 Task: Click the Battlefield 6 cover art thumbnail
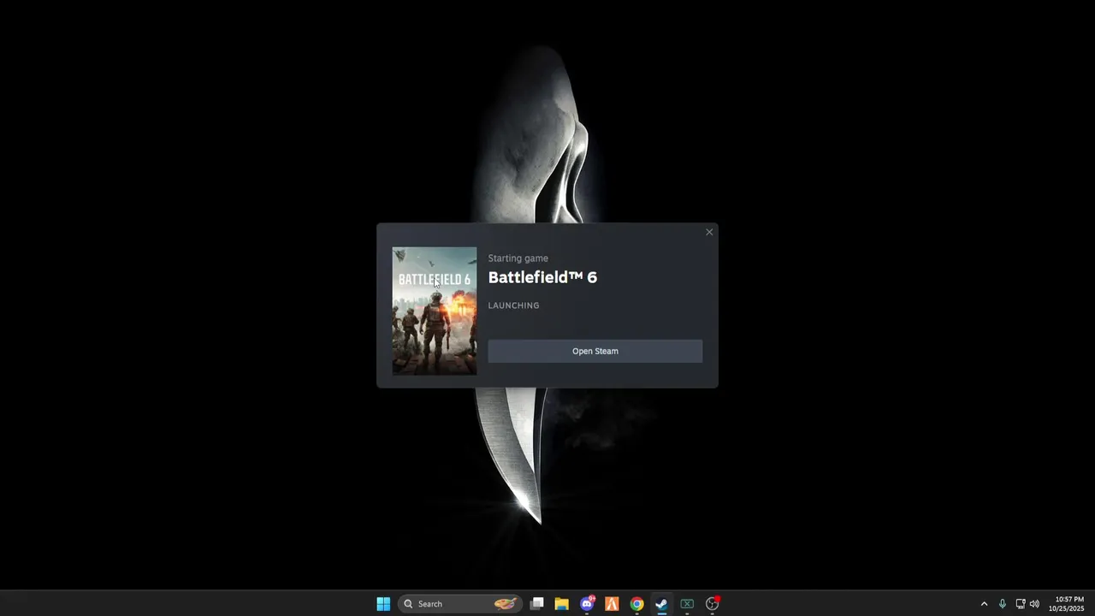(435, 311)
